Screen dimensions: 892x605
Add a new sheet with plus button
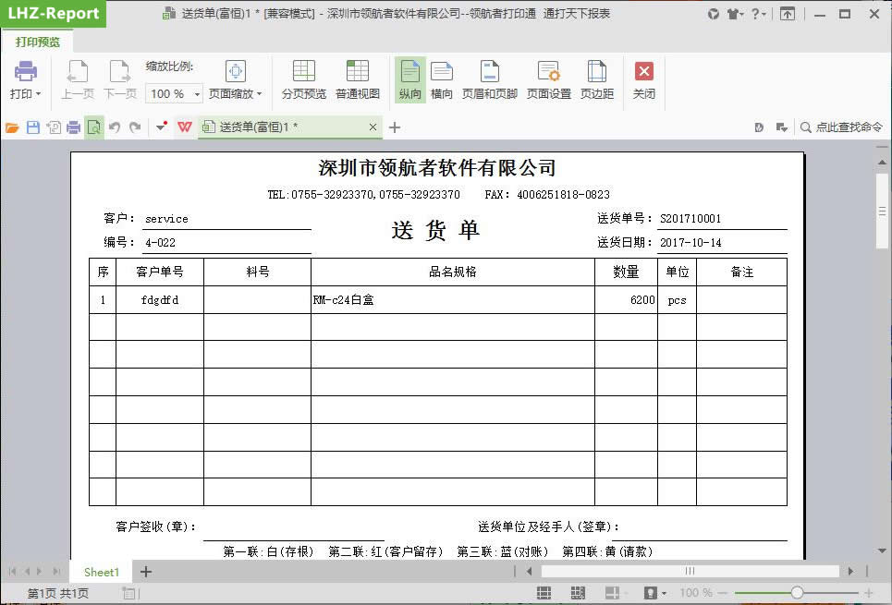click(146, 572)
